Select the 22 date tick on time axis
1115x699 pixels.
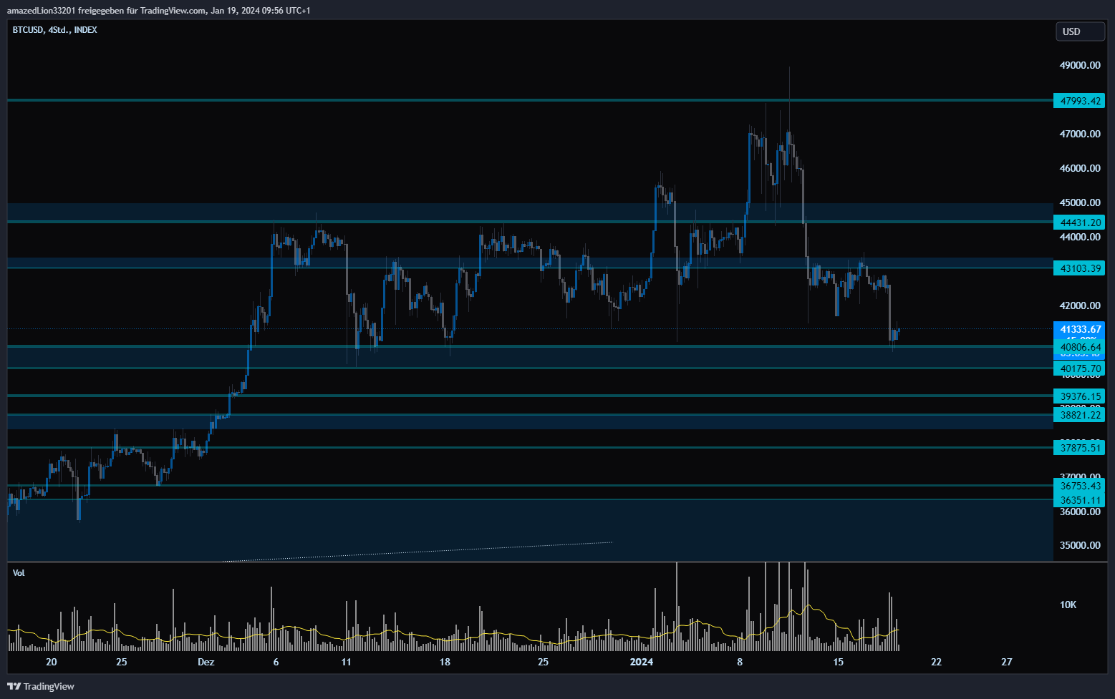[x=936, y=662]
